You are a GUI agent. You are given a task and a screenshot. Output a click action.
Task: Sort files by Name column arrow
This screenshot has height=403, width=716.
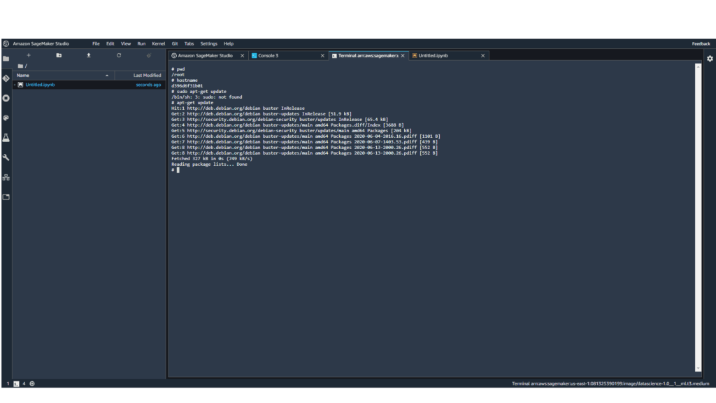tap(107, 76)
